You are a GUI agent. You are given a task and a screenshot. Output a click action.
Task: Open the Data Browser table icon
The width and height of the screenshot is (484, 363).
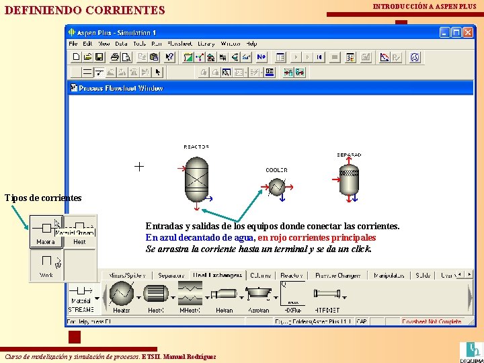pyautogui.click(x=280, y=57)
